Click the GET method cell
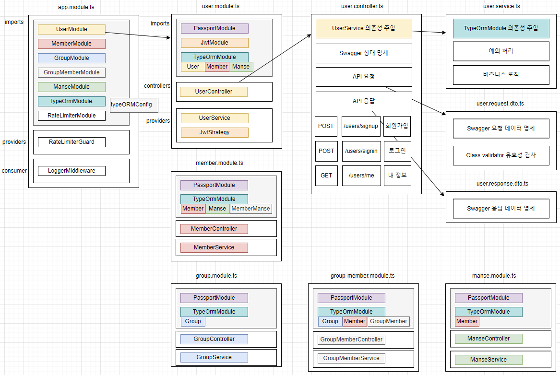 326,176
